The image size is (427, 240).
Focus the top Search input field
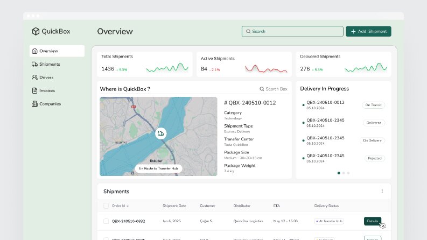[292, 31]
